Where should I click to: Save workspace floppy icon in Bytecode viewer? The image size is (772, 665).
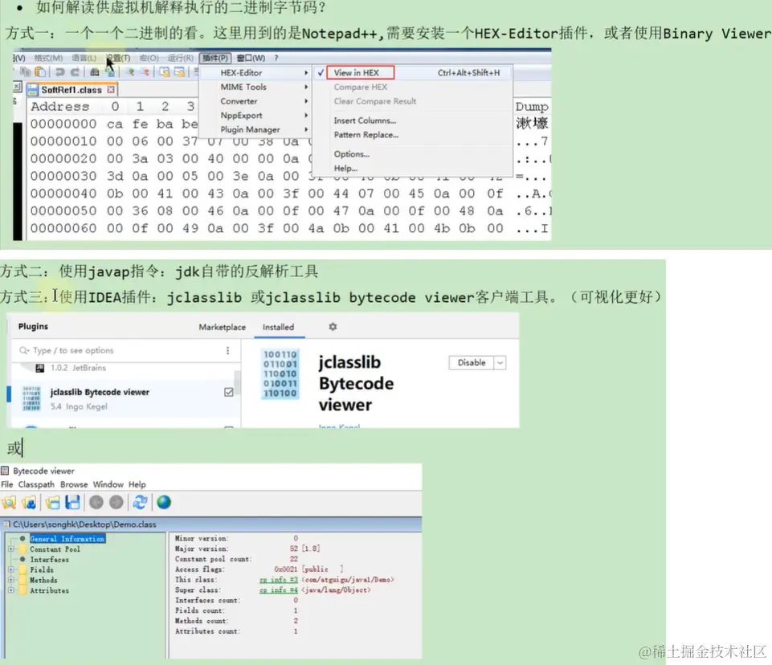72,502
